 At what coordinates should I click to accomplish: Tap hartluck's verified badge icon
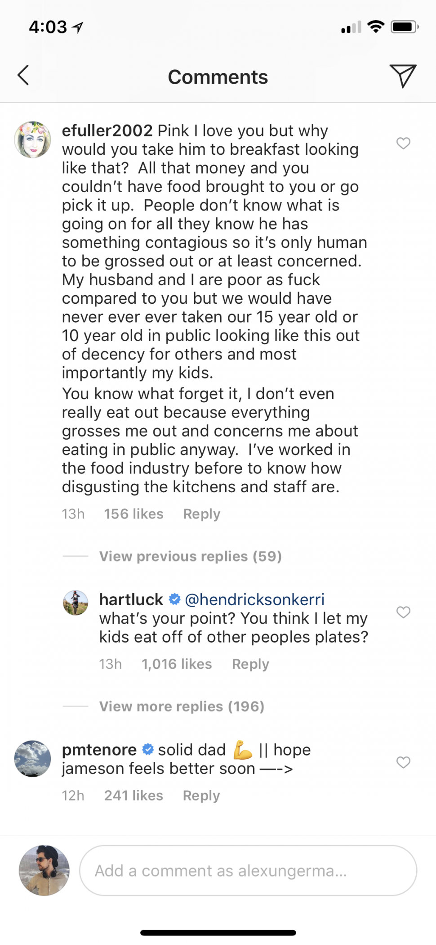point(174,599)
